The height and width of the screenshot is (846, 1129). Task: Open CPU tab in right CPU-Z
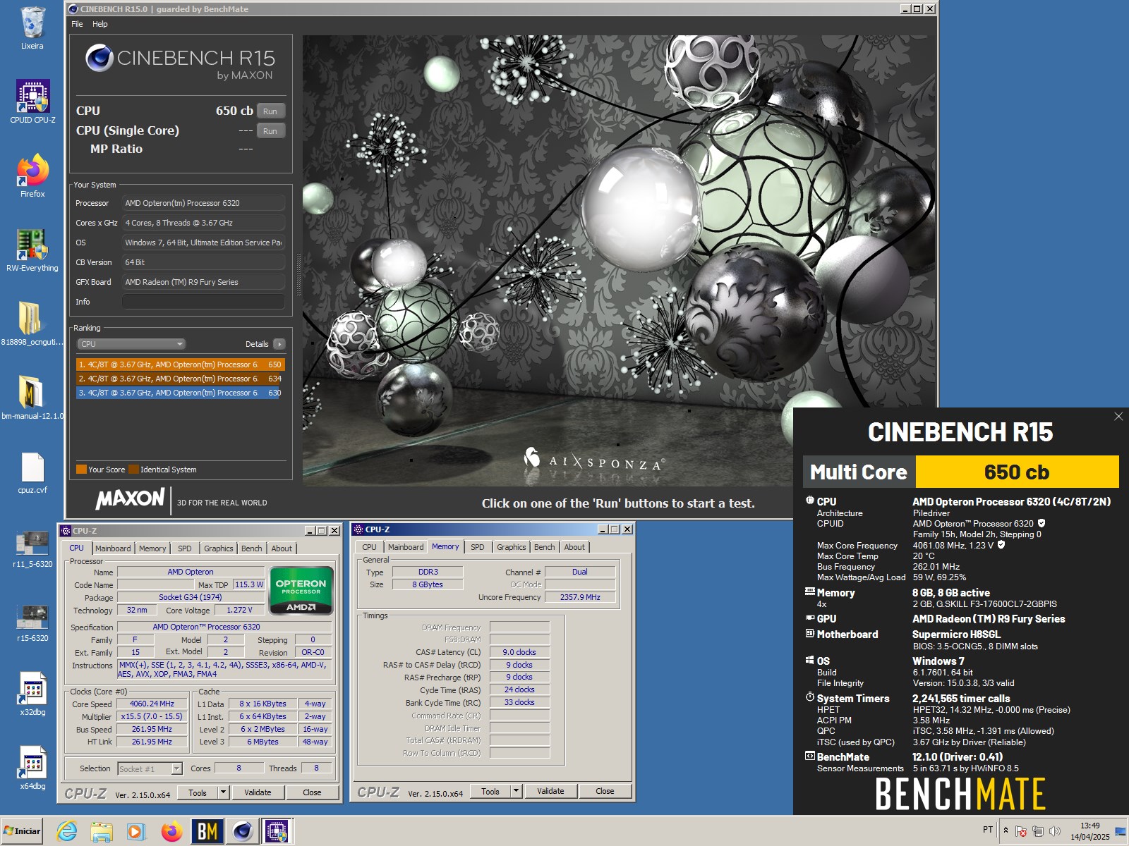tap(369, 547)
